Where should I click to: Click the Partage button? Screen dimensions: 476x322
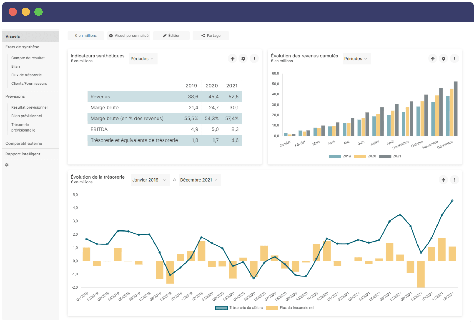211,36
